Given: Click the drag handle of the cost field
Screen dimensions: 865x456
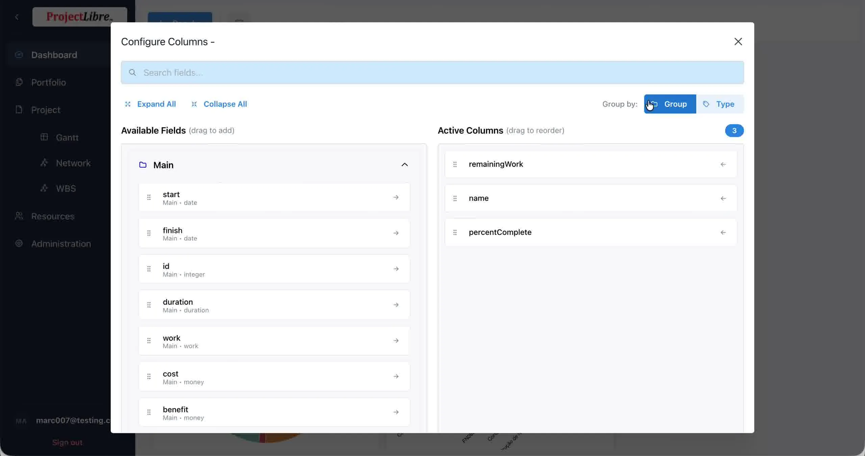Looking at the screenshot, I should (x=149, y=376).
